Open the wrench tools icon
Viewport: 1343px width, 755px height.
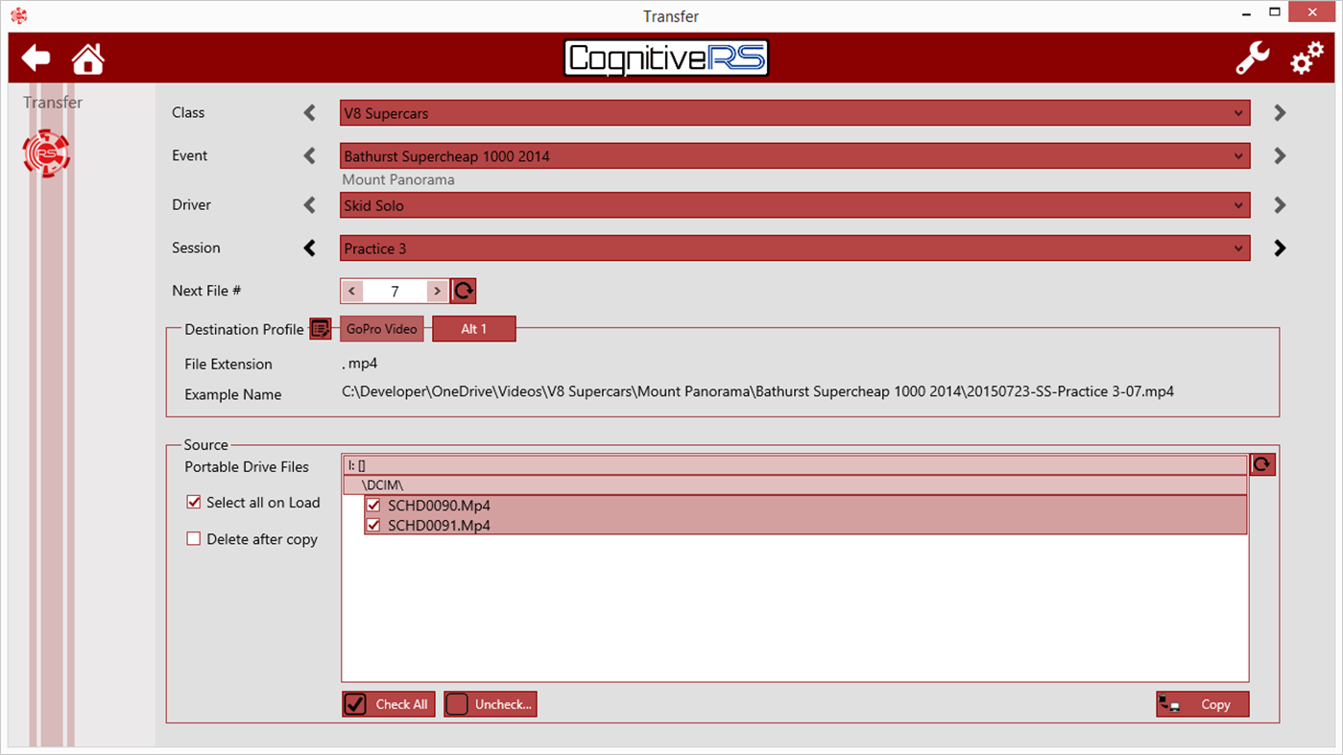point(1252,58)
